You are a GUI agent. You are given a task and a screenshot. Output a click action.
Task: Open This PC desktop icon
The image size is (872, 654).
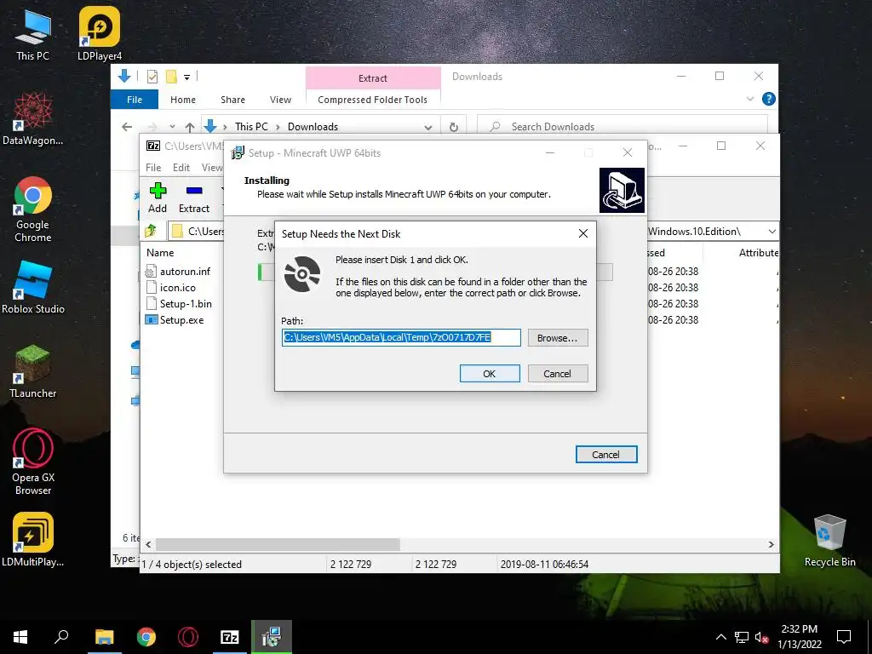click(x=33, y=36)
